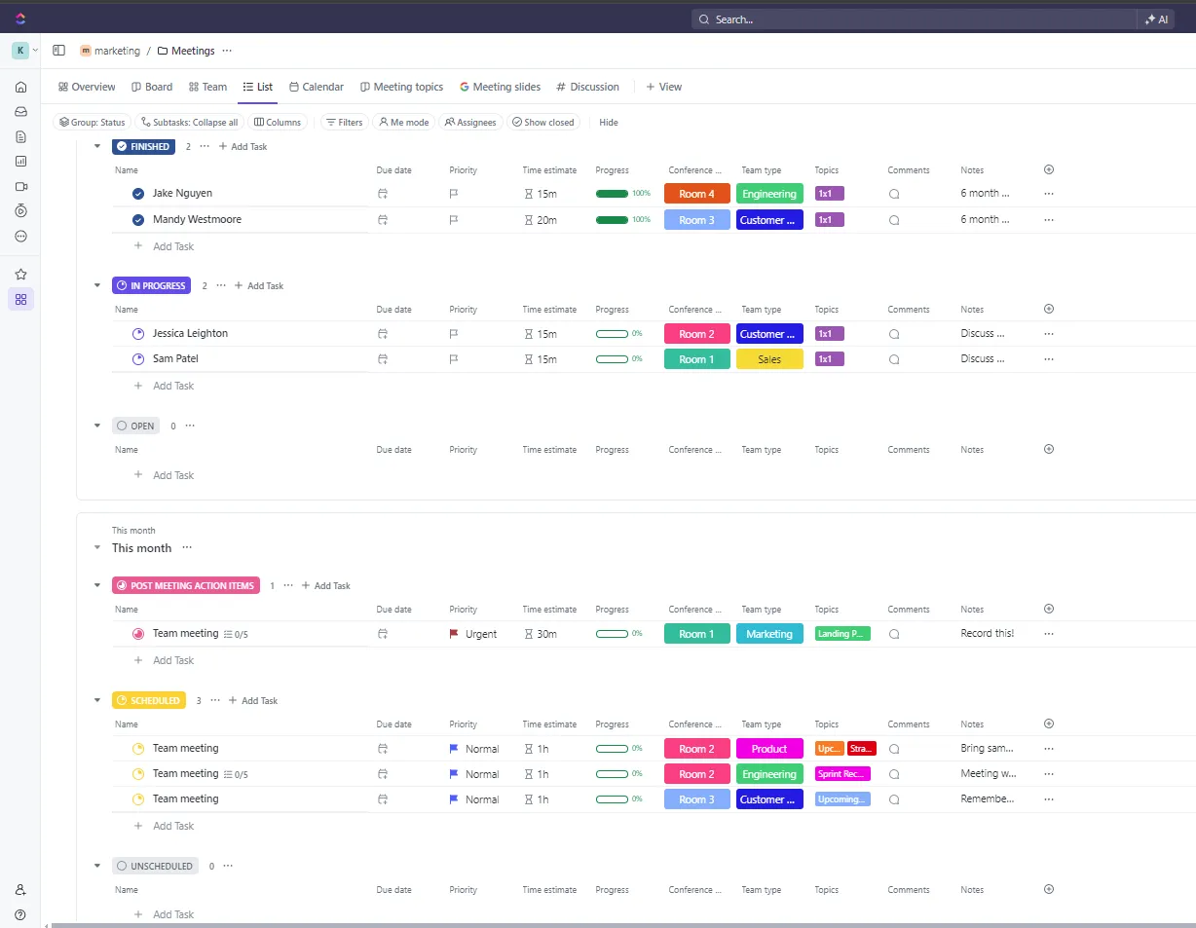Open the Spaces grid icon in sidebar
1196x928 pixels.
pos(20,299)
